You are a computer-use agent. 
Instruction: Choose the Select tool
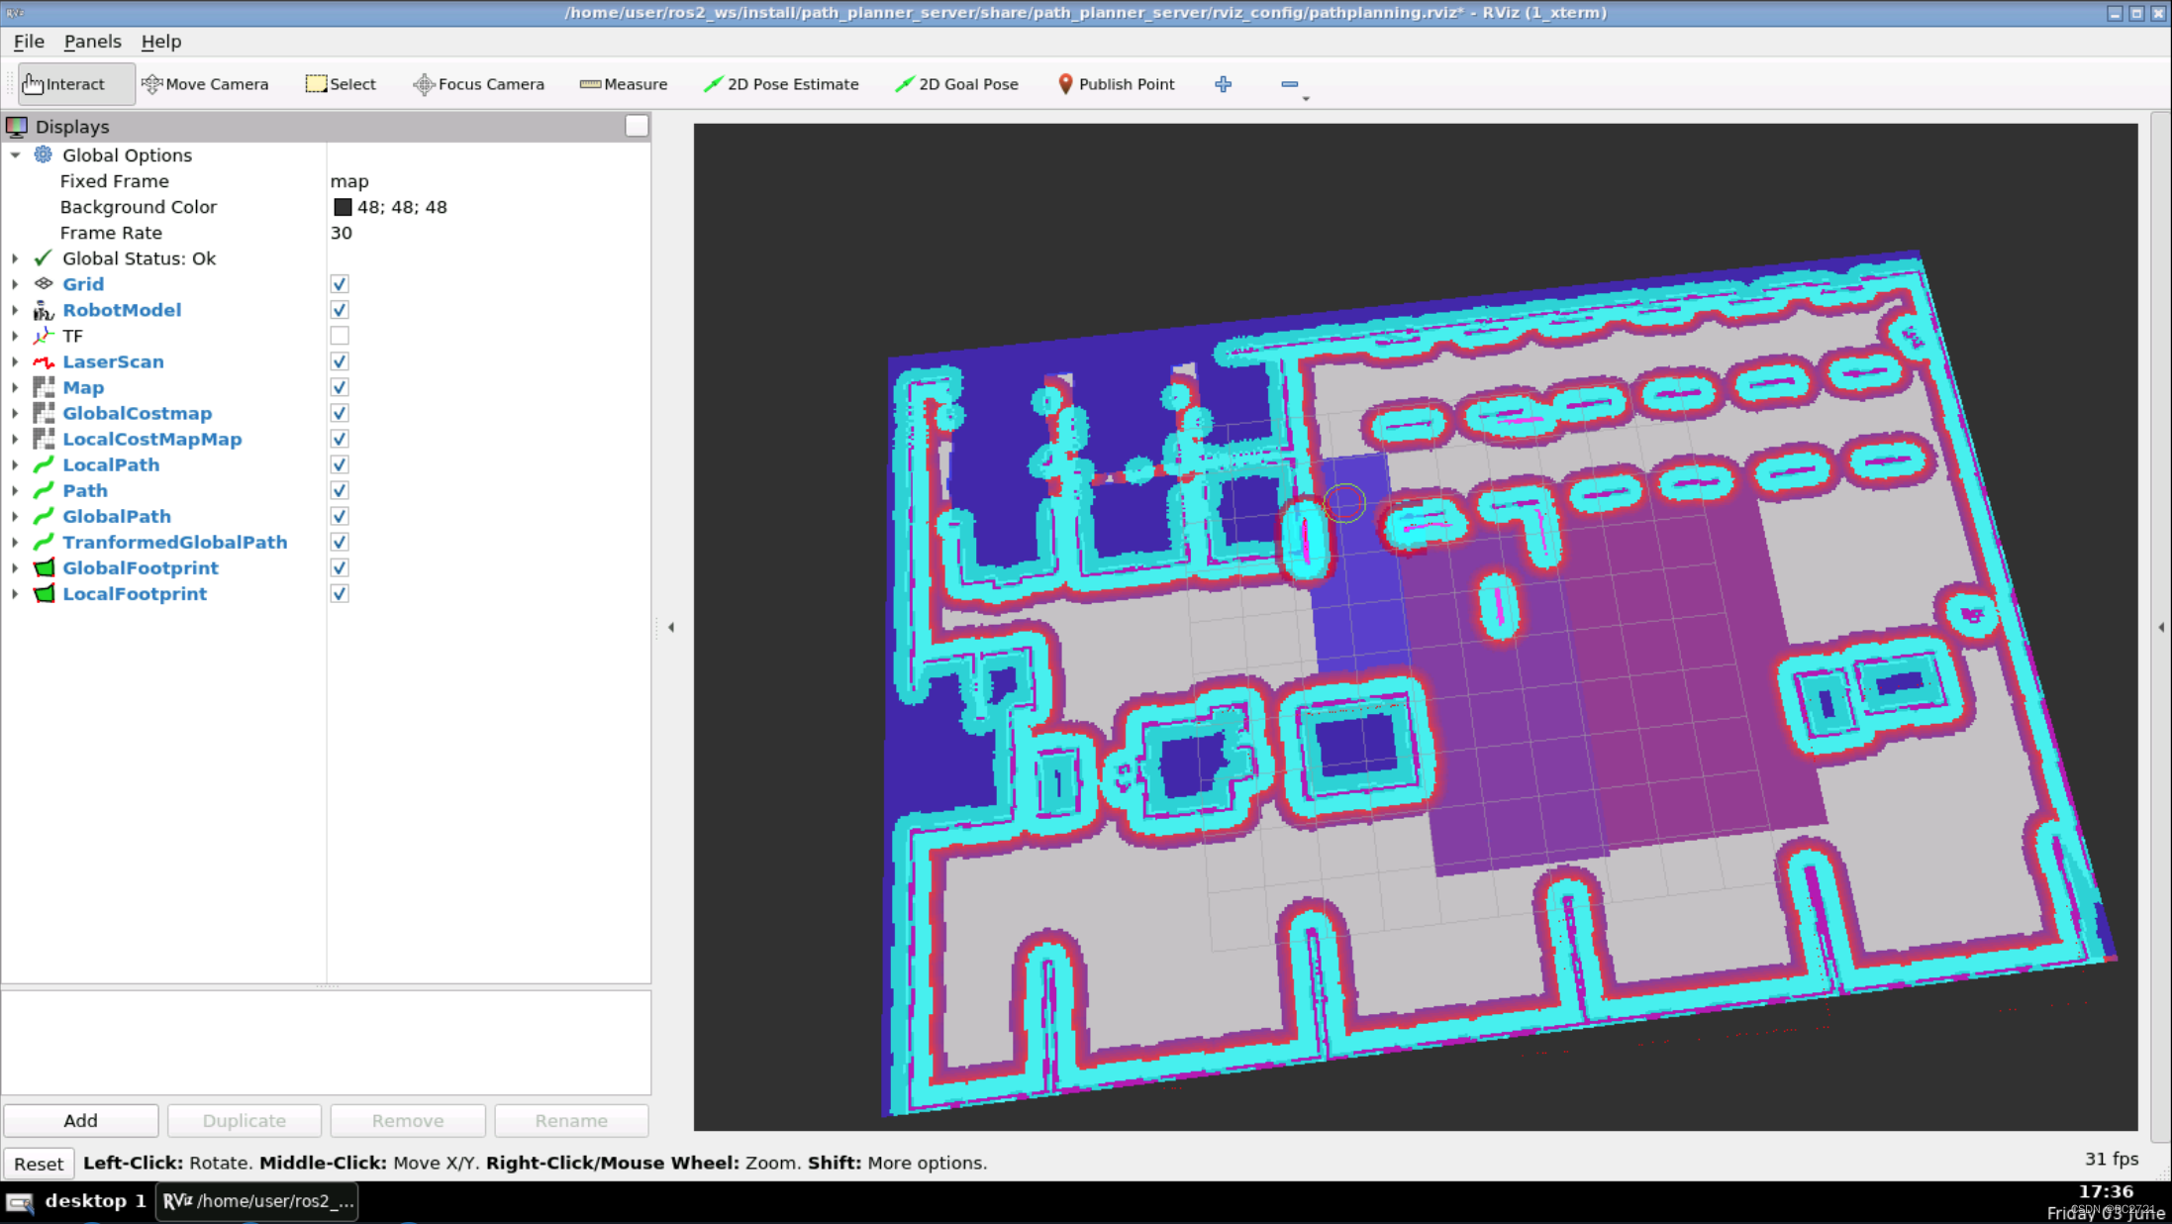(341, 84)
